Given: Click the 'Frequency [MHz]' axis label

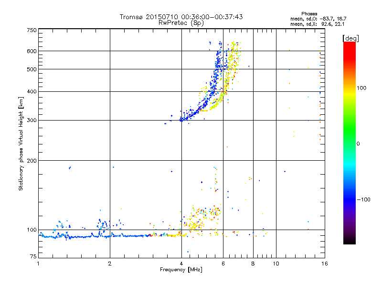Looking at the screenshot, I should click(181, 270).
